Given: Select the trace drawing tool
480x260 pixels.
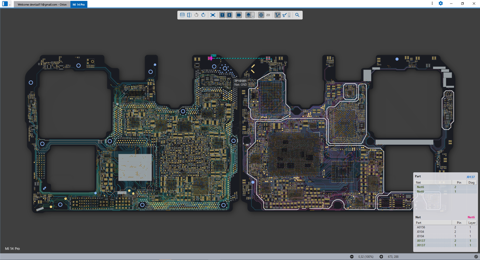Looking at the screenshot, I should (x=285, y=15).
